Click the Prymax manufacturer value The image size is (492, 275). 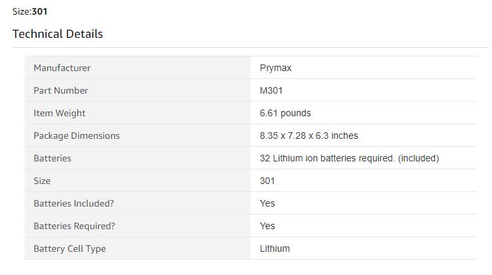275,68
